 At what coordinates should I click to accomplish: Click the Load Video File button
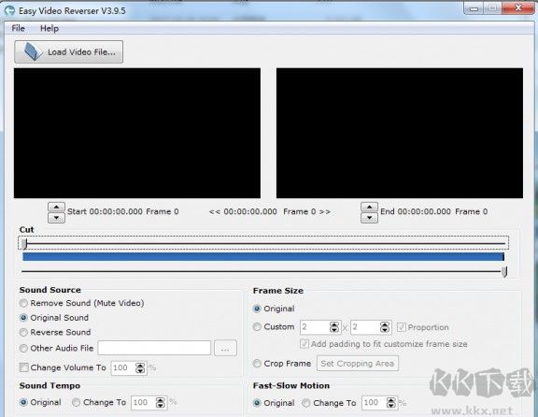point(68,51)
